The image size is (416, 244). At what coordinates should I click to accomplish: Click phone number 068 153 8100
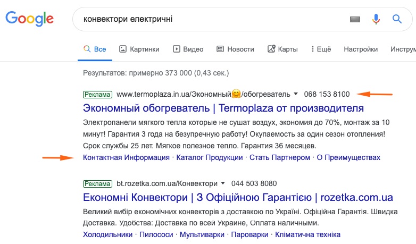327,94
